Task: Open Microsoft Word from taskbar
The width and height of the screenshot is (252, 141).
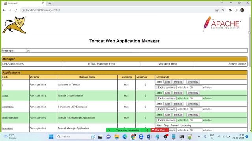Action: tap(149, 137)
